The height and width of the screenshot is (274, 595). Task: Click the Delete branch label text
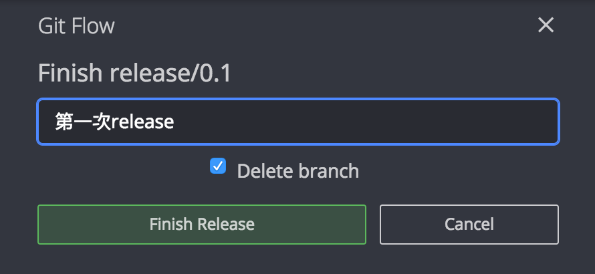[298, 171]
